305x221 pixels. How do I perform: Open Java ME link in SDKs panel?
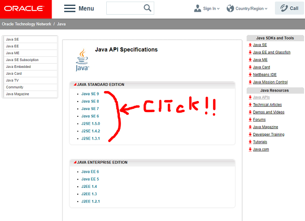pyautogui.click(x=260, y=60)
